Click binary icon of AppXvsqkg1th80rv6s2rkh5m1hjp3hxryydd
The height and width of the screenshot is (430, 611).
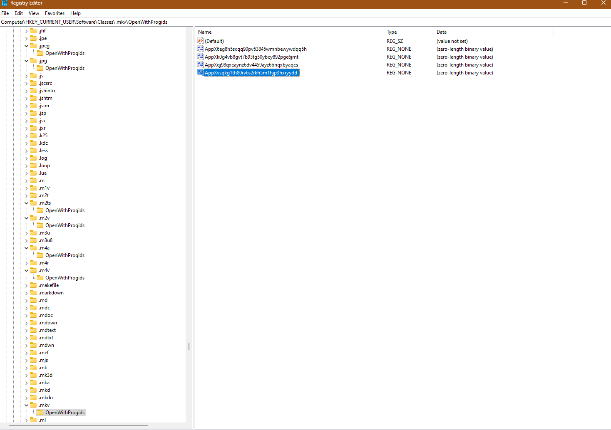pos(201,72)
